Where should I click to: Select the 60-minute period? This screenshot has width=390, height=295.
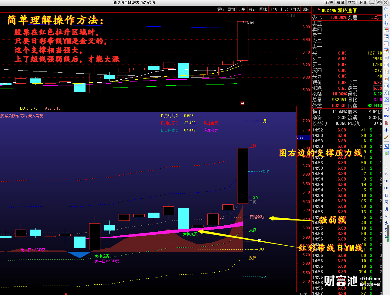(386, 188)
